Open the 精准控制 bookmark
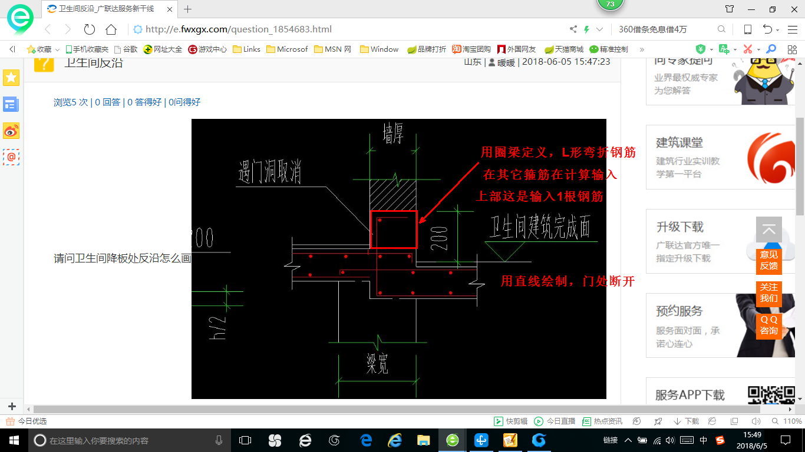Screen dimensions: 805x452 609,49
